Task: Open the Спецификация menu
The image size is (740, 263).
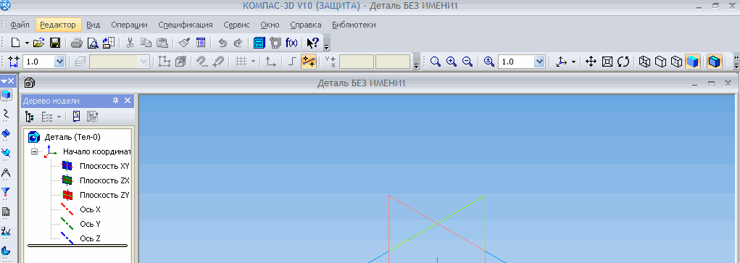Action: tap(186, 25)
